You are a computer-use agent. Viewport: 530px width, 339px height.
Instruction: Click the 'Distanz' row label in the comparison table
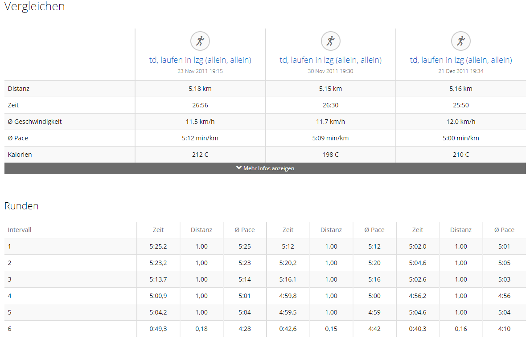coord(19,89)
